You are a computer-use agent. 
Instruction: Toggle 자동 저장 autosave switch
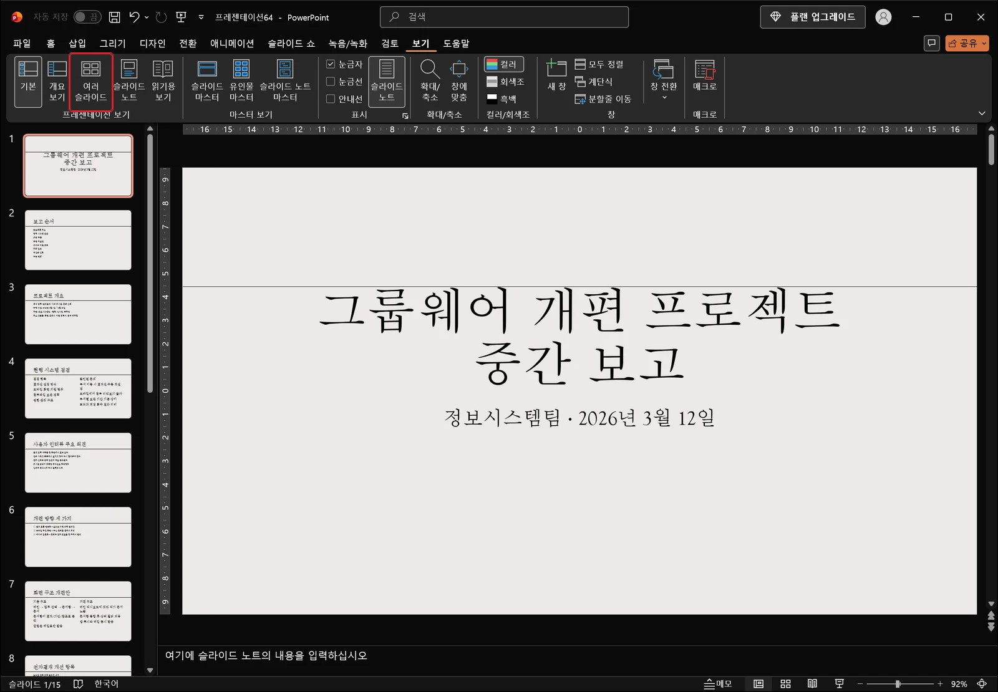pyautogui.click(x=87, y=17)
